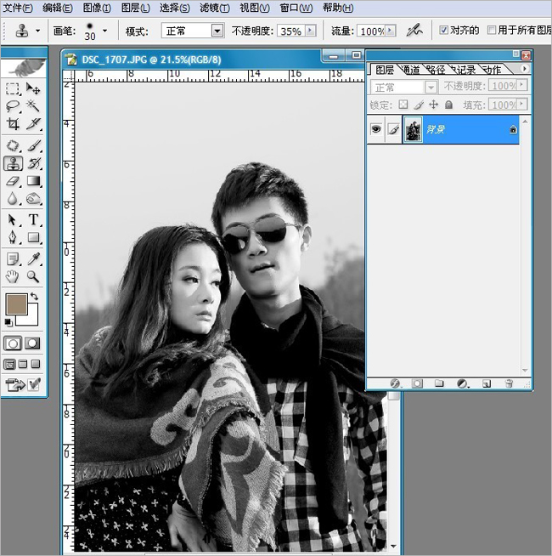Select the Gradient tool
552x556 pixels.
pos(33,181)
